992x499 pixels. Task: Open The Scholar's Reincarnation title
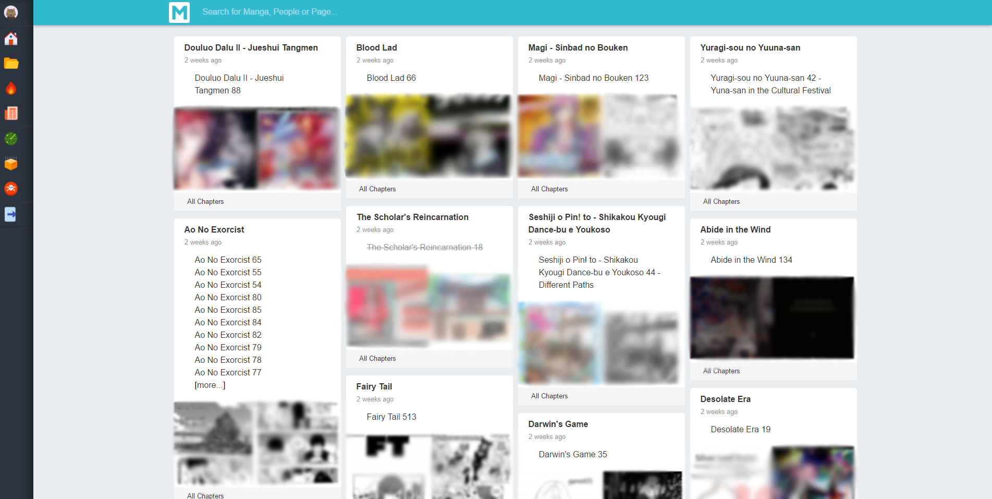coord(412,217)
